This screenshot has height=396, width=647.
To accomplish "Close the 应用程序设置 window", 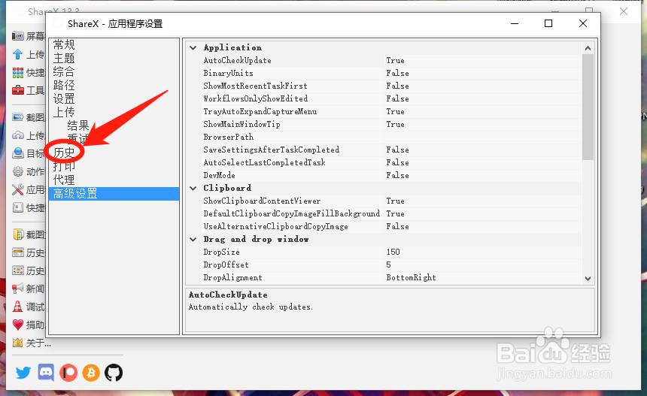I will click(x=583, y=23).
